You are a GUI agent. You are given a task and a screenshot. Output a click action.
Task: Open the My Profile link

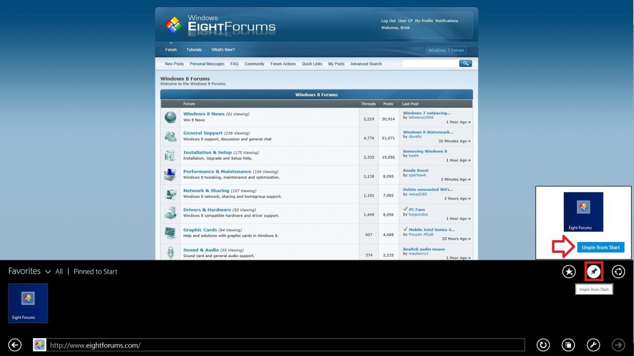(x=424, y=21)
